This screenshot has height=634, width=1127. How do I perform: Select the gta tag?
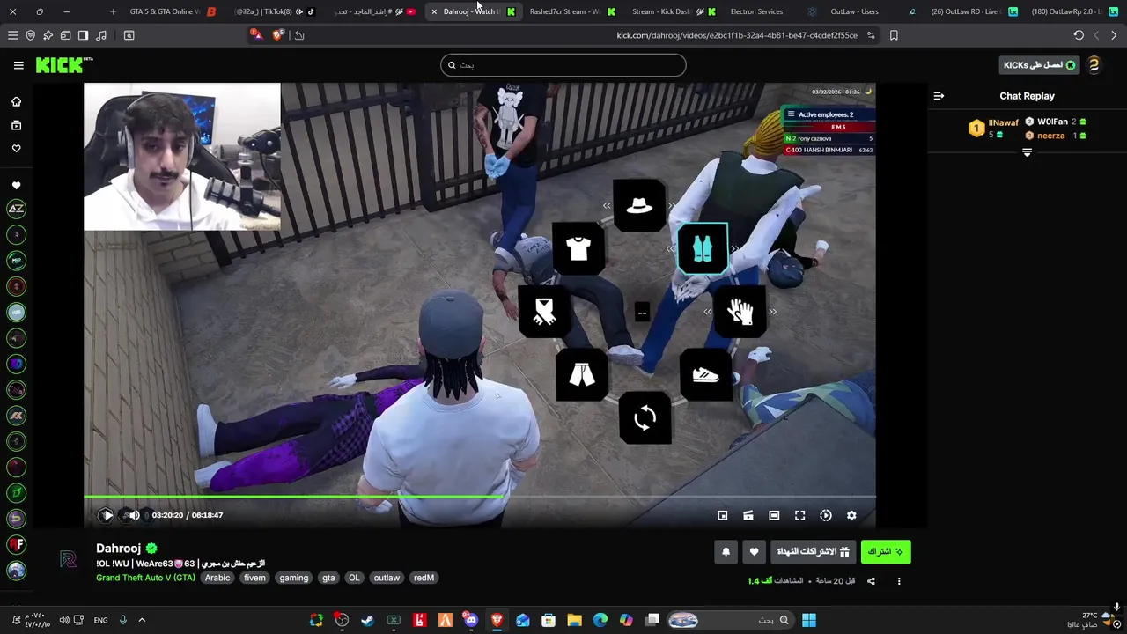(328, 578)
